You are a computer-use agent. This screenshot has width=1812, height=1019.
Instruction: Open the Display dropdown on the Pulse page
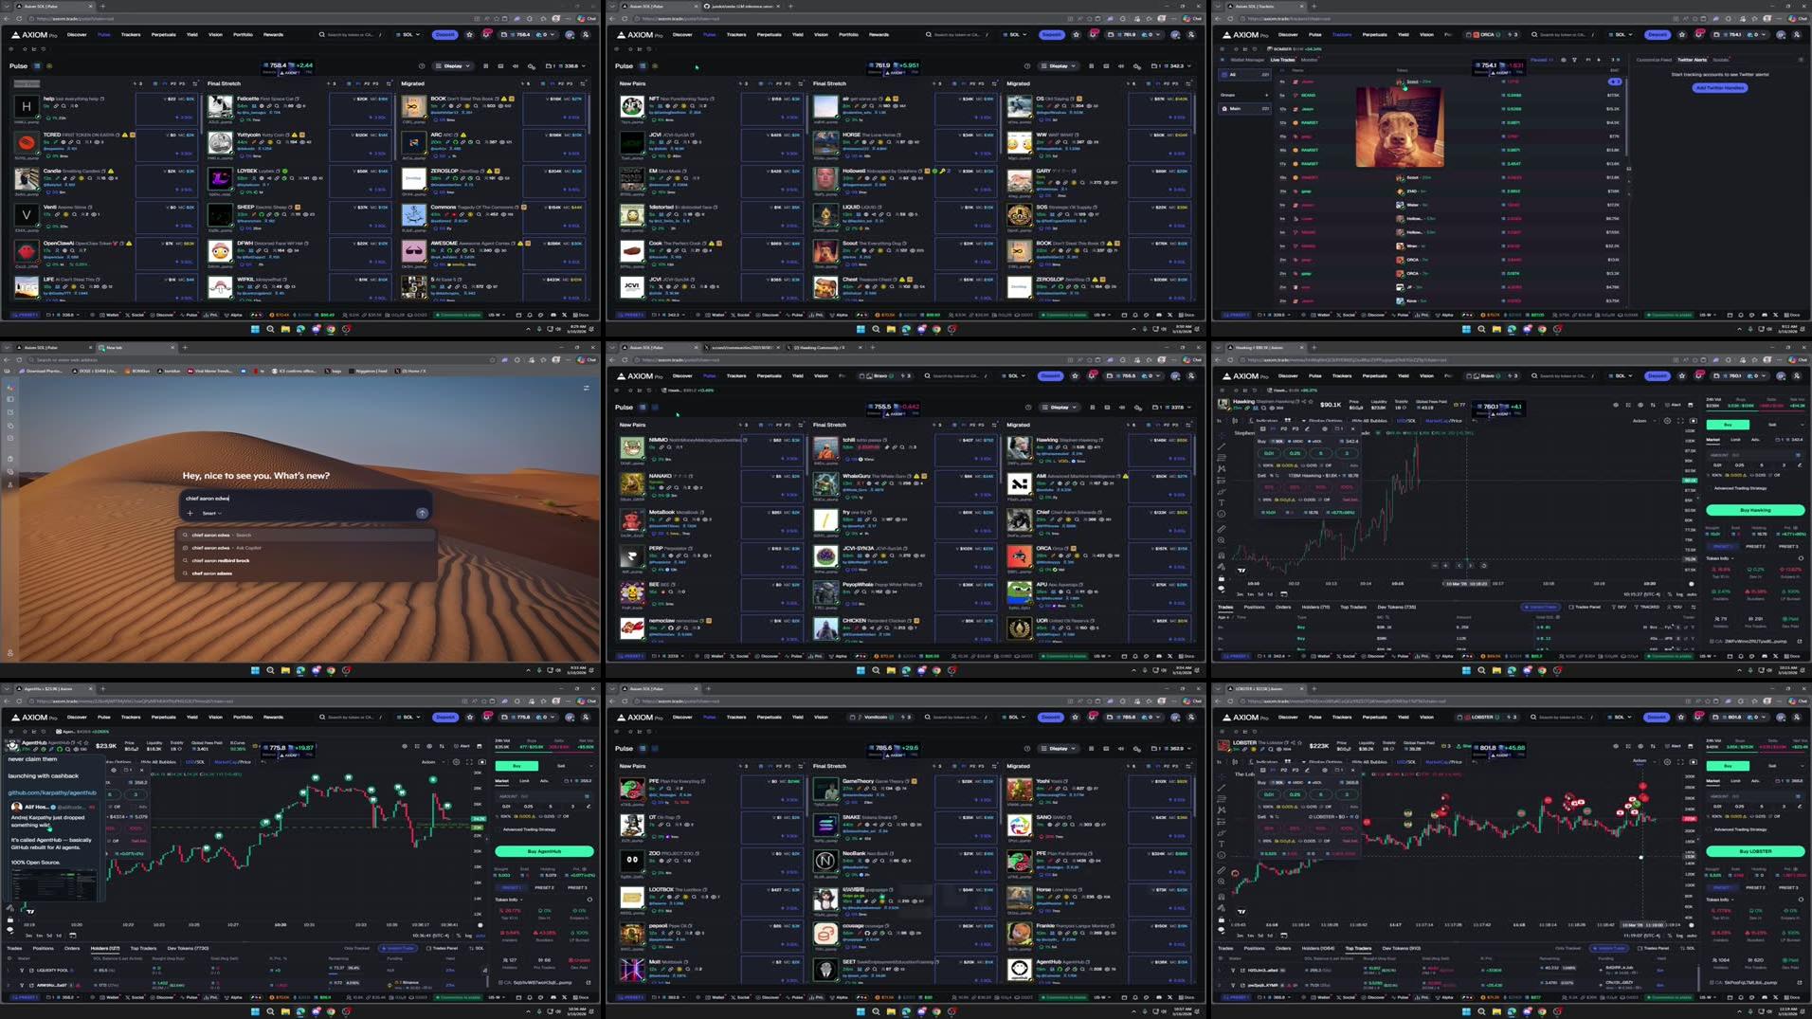[454, 66]
